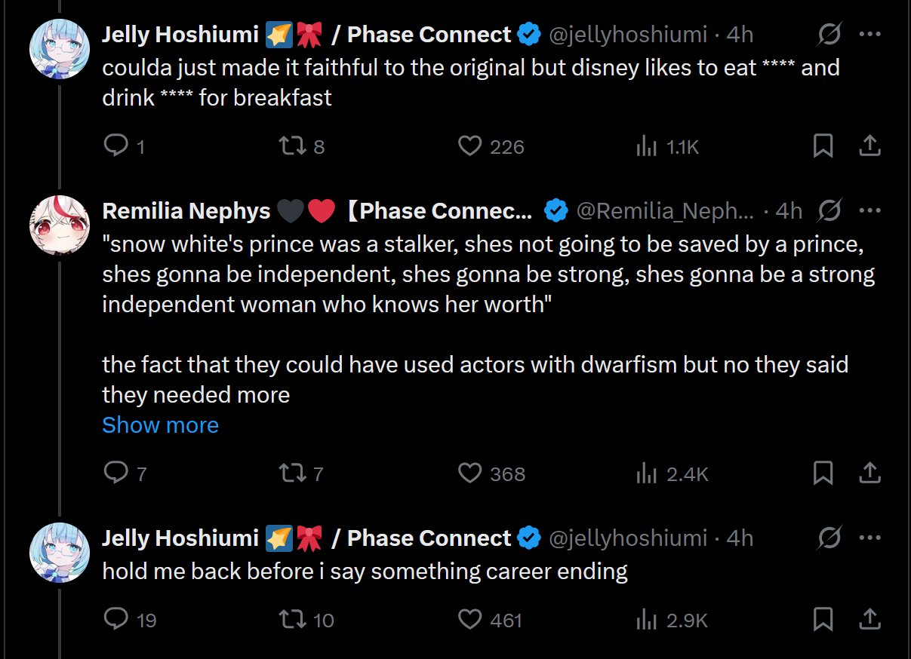Like Remilia's tweet with 368 likes
This screenshot has width=911, height=659.
[470, 474]
